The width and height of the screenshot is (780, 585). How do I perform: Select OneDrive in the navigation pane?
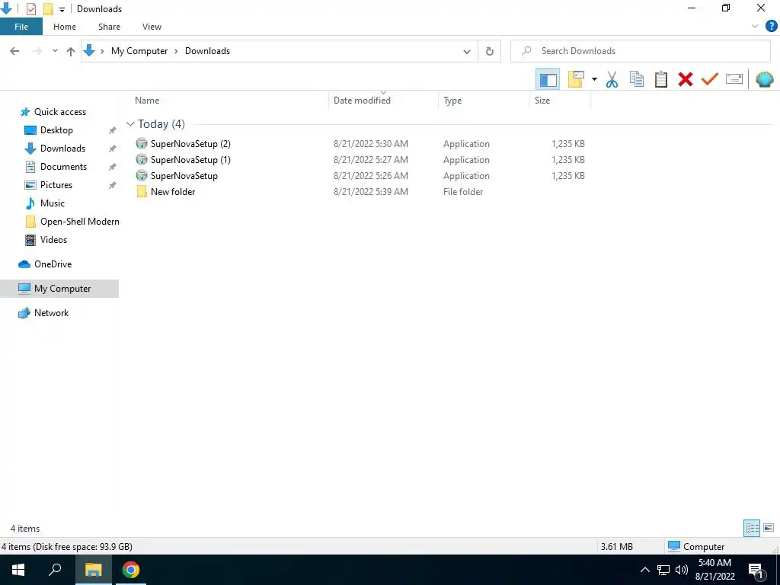[x=53, y=264]
